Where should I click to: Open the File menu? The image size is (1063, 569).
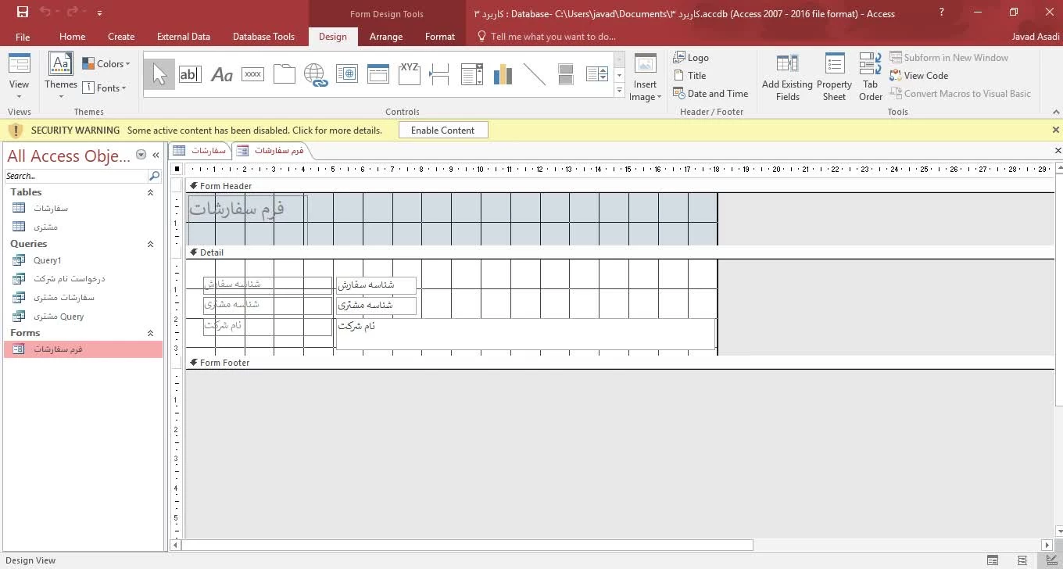23,37
